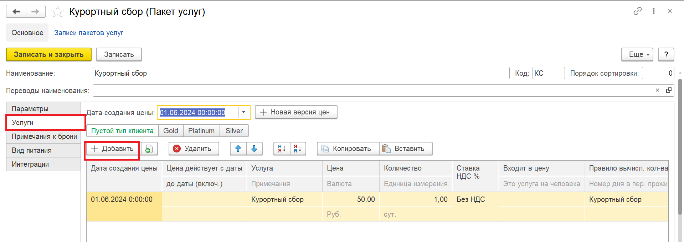684x242 pixels.
Task: Select the Услуги side tab
Action: tap(43, 123)
